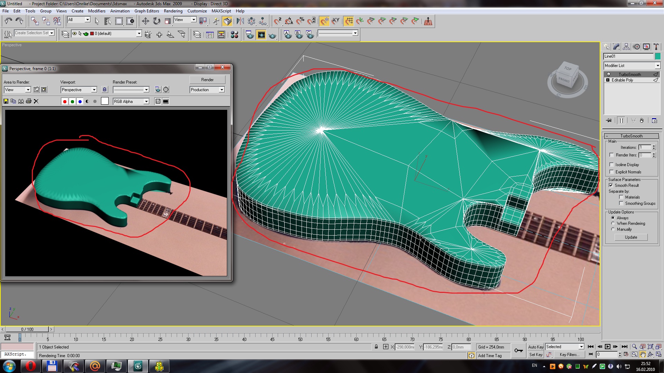This screenshot has height=373, width=664.
Task: Open the Modifiers menu
Action: coord(96,11)
